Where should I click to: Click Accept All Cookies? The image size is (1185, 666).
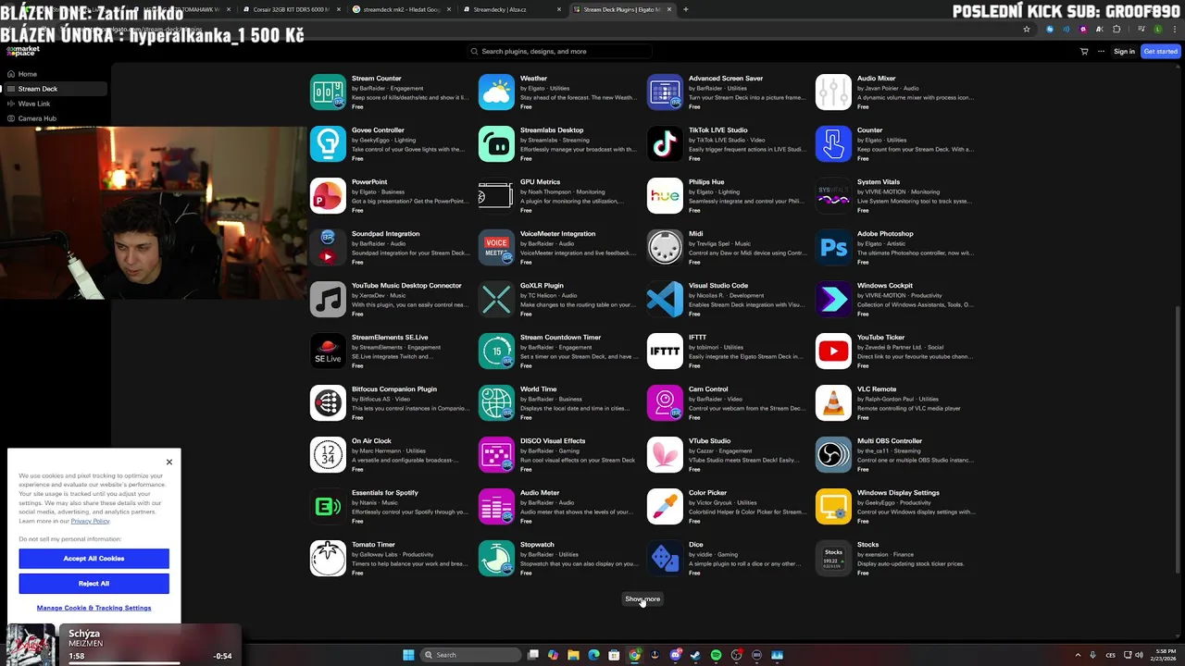tap(94, 559)
